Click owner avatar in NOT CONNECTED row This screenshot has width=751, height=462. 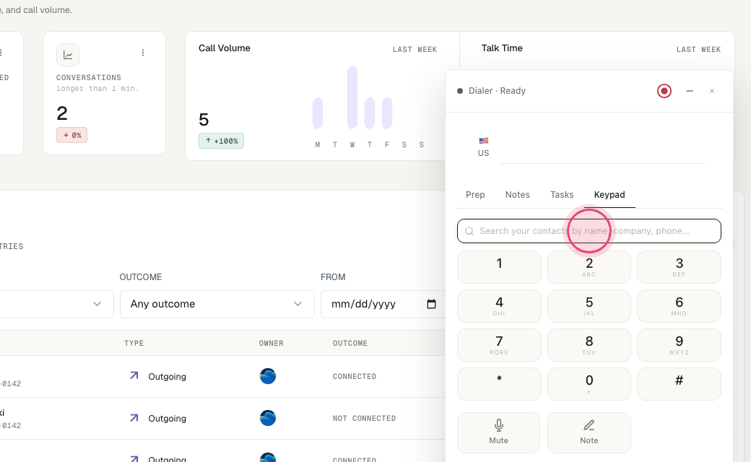tap(268, 418)
